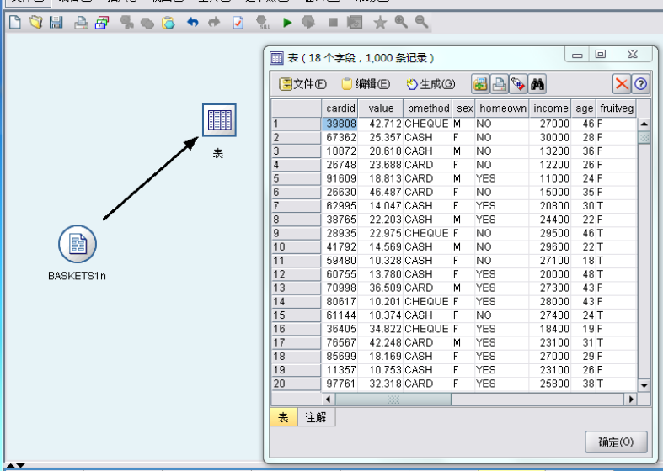
Task: Click the income column header
Action: coord(550,108)
